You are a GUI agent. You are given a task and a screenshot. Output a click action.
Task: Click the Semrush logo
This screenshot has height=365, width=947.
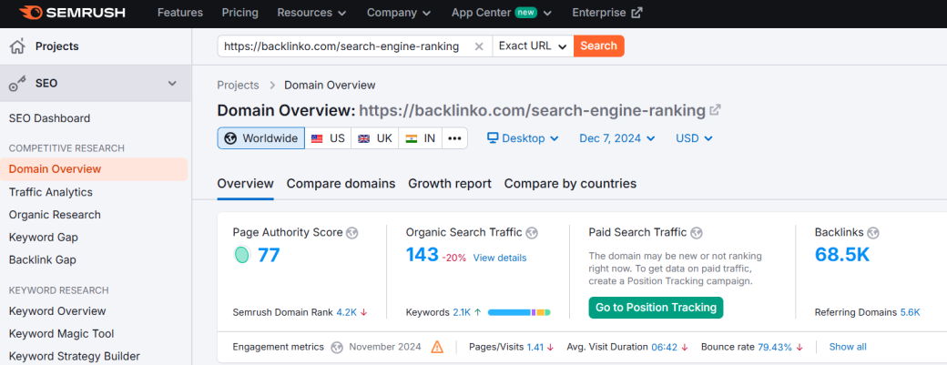click(72, 13)
